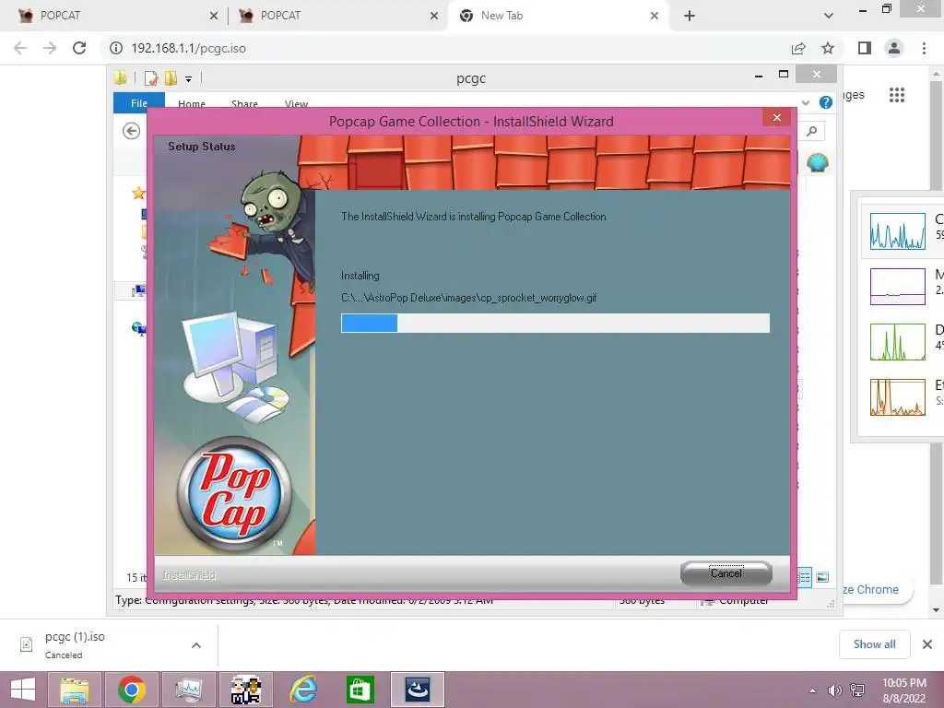Open the Google apps grid icon
944x708 pixels.
coord(896,95)
